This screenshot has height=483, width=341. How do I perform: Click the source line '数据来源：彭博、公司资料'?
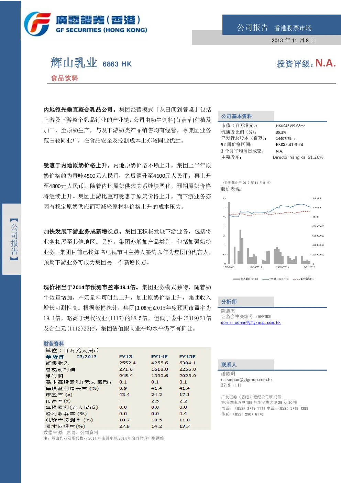[71, 432]
